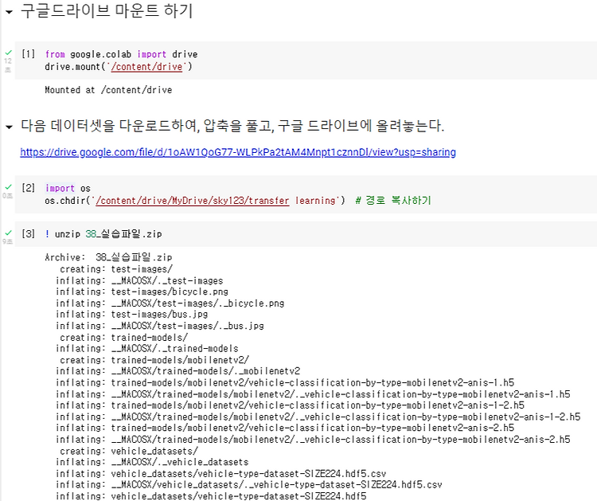This screenshot has height=501, width=597.
Task: Click the heading about 다운로드하여, 압축을 풀고
Action: (232, 126)
